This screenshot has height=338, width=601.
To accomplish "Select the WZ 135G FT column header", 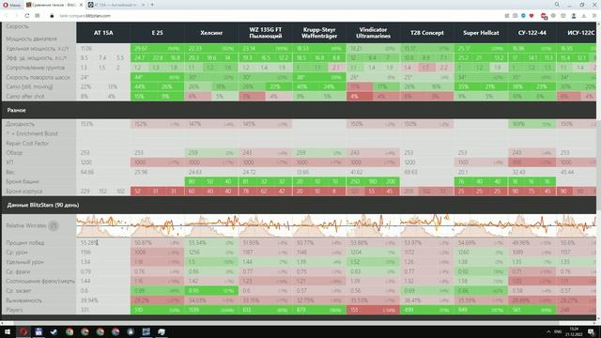I will [265, 33].
